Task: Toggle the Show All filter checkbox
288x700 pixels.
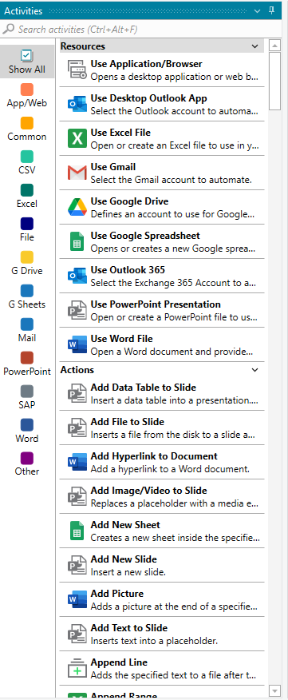Action: tap(27, 55)
